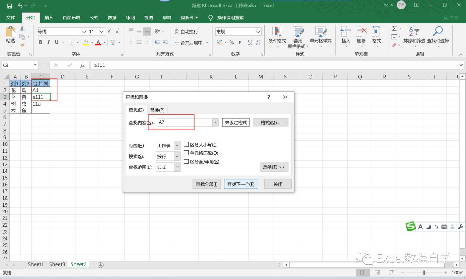Click the Undo arrow icon

click(20, 6)
